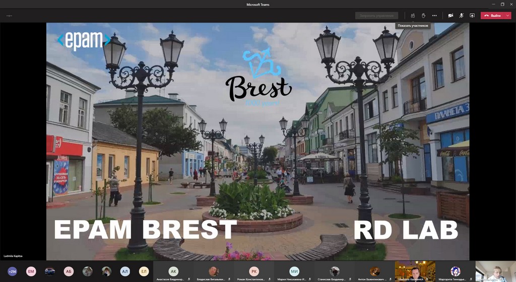
Task: Select Станислав Владимир... participant tile
Action: [x=335, y=271]
